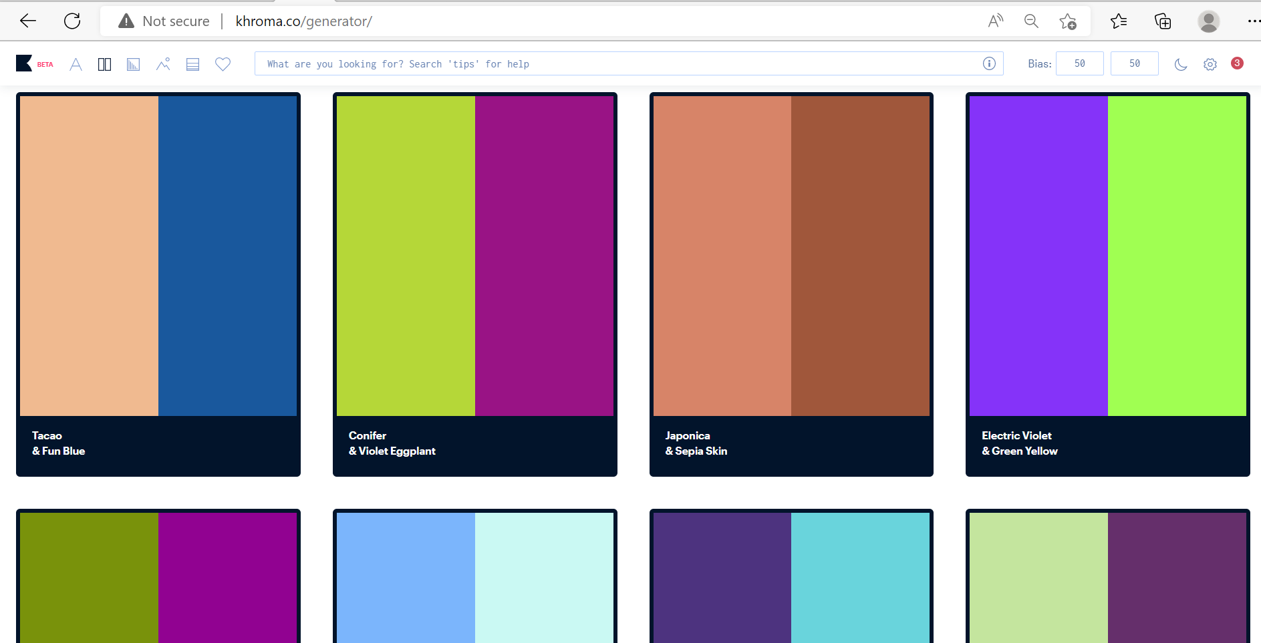Screen dimensions: 1261x643
Task: Focus the color search field
Action: tap(615, 63)
